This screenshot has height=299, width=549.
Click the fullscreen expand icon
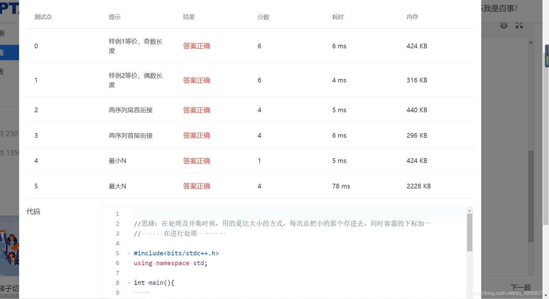pyautogui.click(x=519, y=25)
